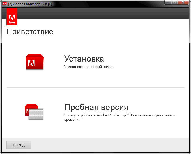Click the small Adobe icon in title bar
The width and height of the screenshot is (191, 154).
[4, 4]
